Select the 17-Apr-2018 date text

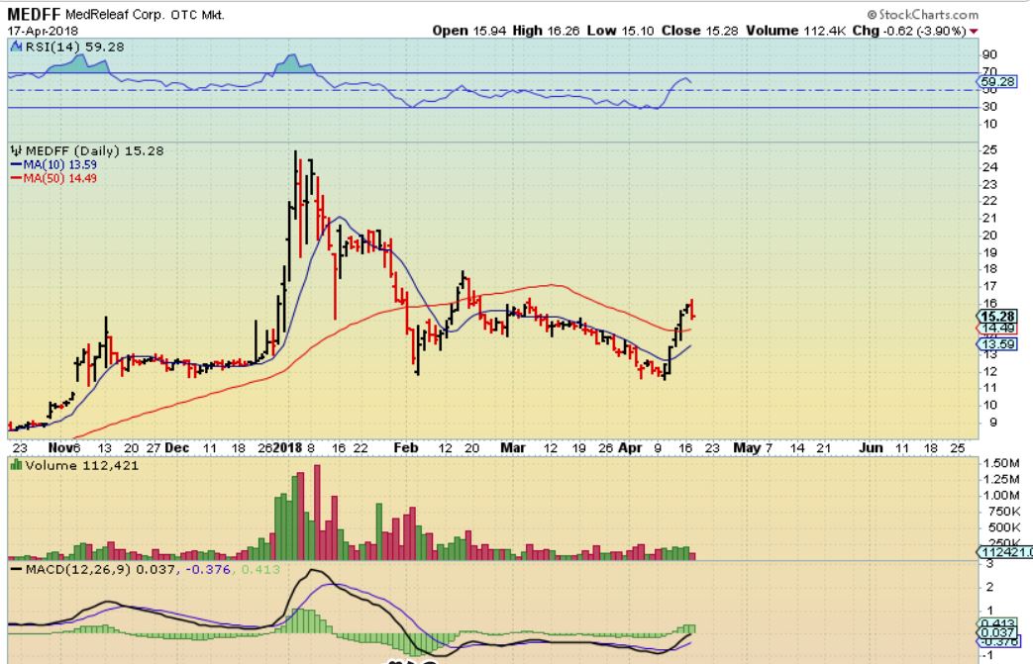click(x=43, y=31)
